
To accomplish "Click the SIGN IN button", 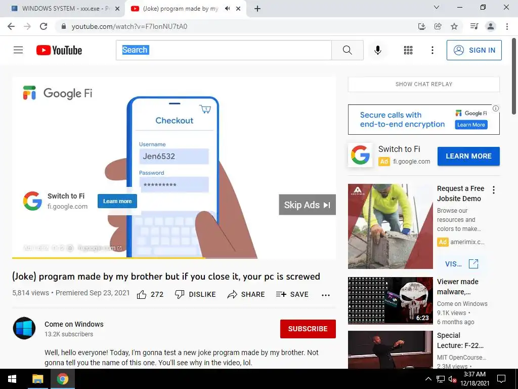I will tap(474, 50).
